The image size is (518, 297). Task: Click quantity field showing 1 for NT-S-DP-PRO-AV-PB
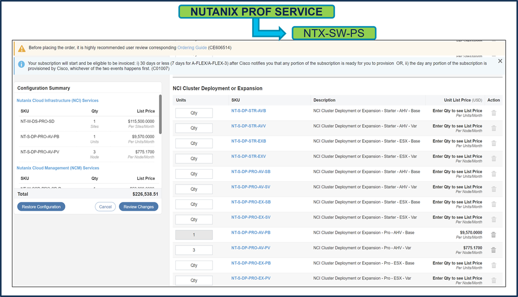tap(194, 235)
